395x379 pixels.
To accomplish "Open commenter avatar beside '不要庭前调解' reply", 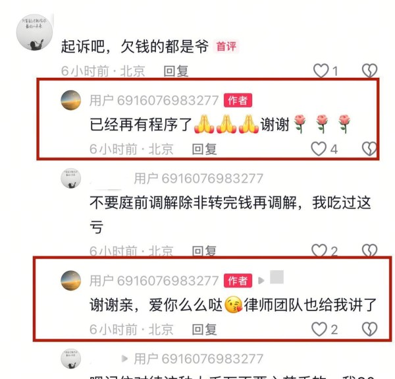I will coord(71,178).
